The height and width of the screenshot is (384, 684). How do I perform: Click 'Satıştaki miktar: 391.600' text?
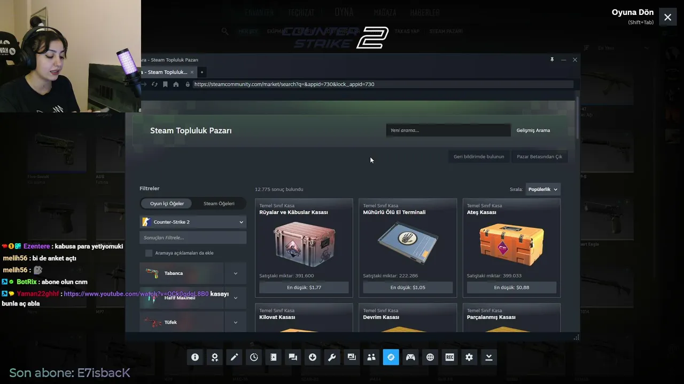pos(286,276)
